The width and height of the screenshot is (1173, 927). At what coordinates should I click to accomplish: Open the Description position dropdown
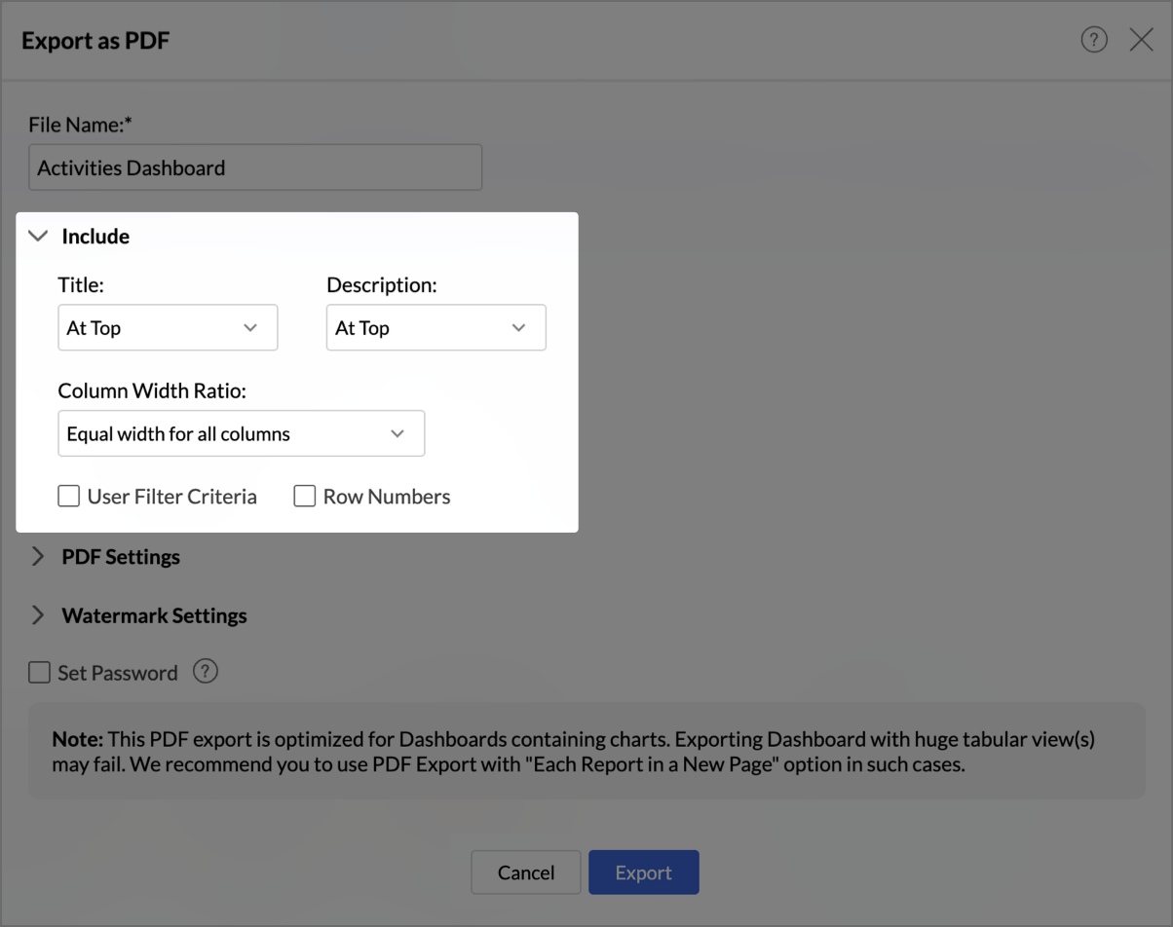435,328
